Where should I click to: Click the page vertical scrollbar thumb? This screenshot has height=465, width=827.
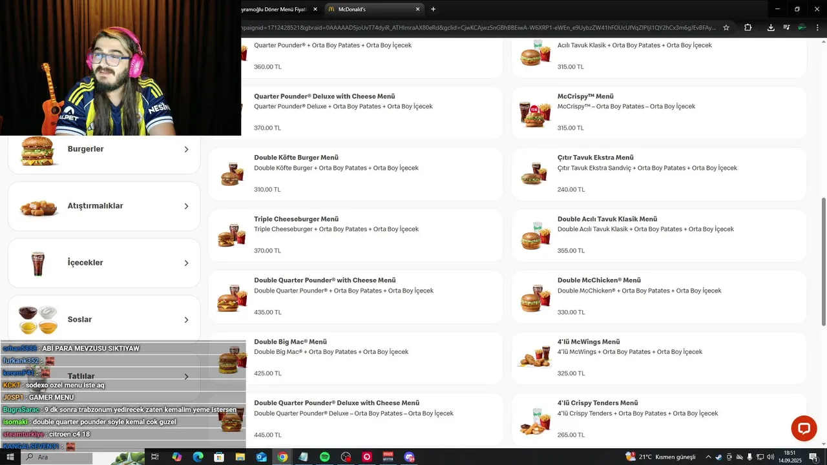pyautogui.click(x=823, y=262)
